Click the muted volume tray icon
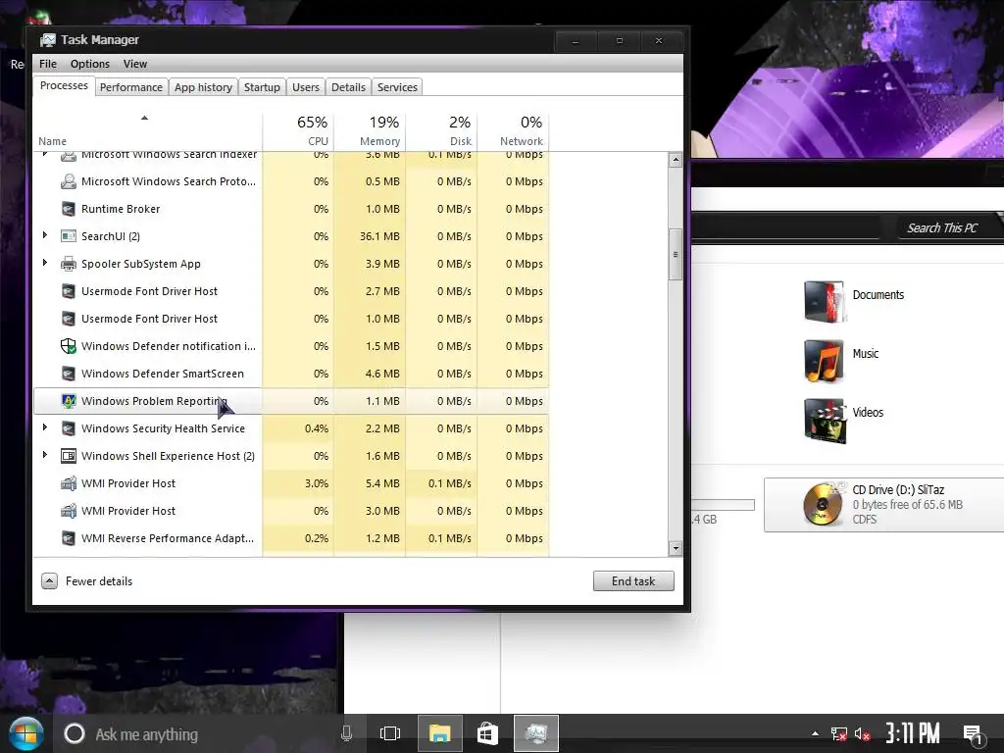The image size is (1004, 753). 862,733
